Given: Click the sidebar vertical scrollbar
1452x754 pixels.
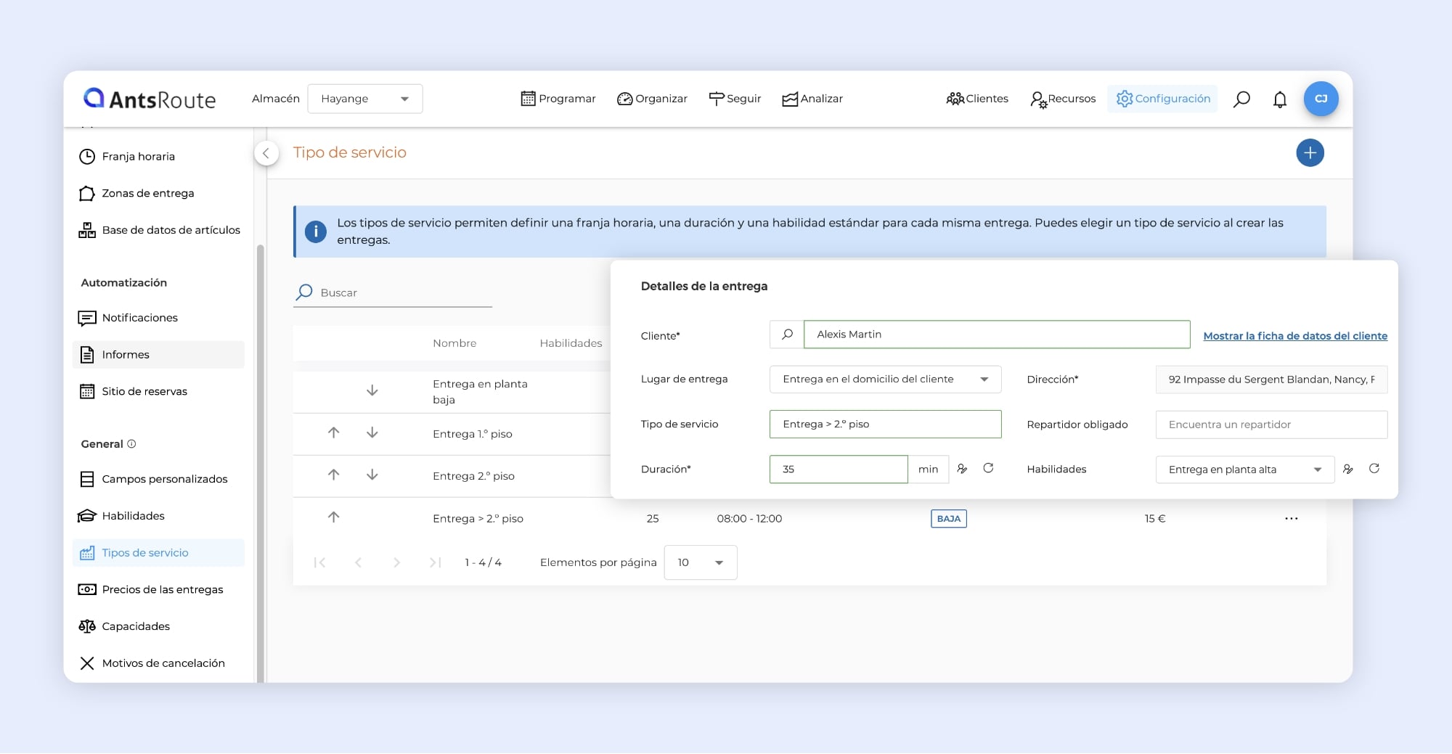Looking at the screenshot, I should [x=260, y=435].
